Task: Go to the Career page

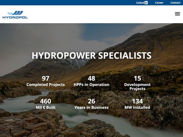Action: [159, 2]
